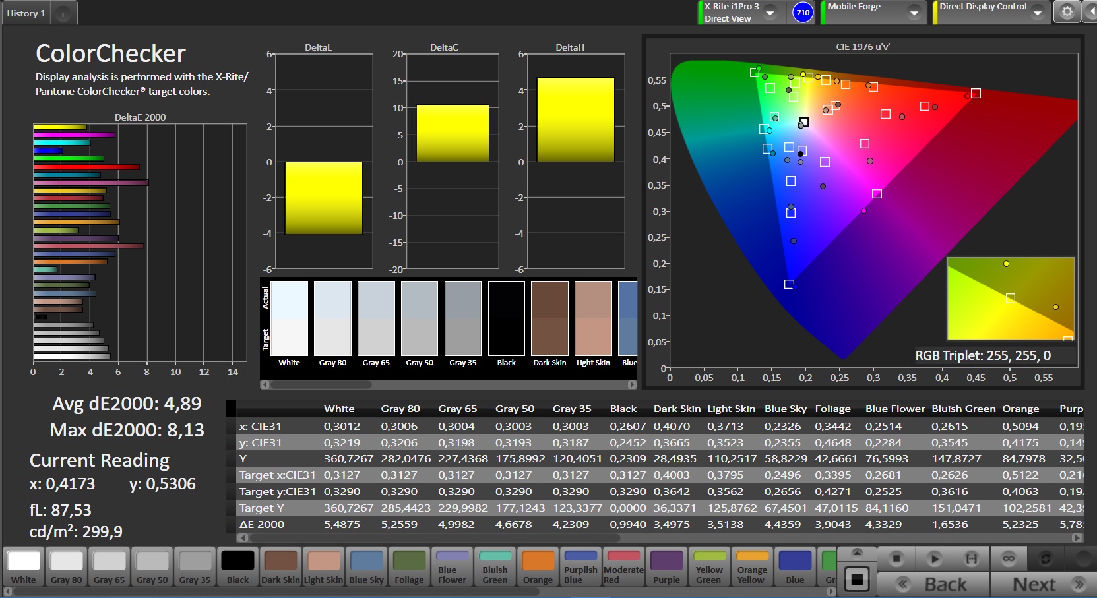Go to previous page with Back
Image resolution: width=1097 pixels, height=598 pixels.
coord(933,584)
